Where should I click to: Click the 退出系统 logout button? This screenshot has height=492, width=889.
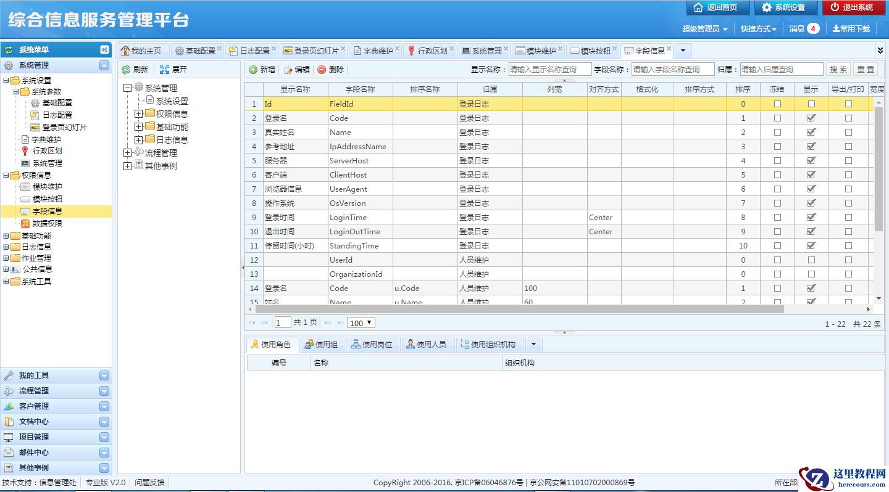tap(853, 7)
